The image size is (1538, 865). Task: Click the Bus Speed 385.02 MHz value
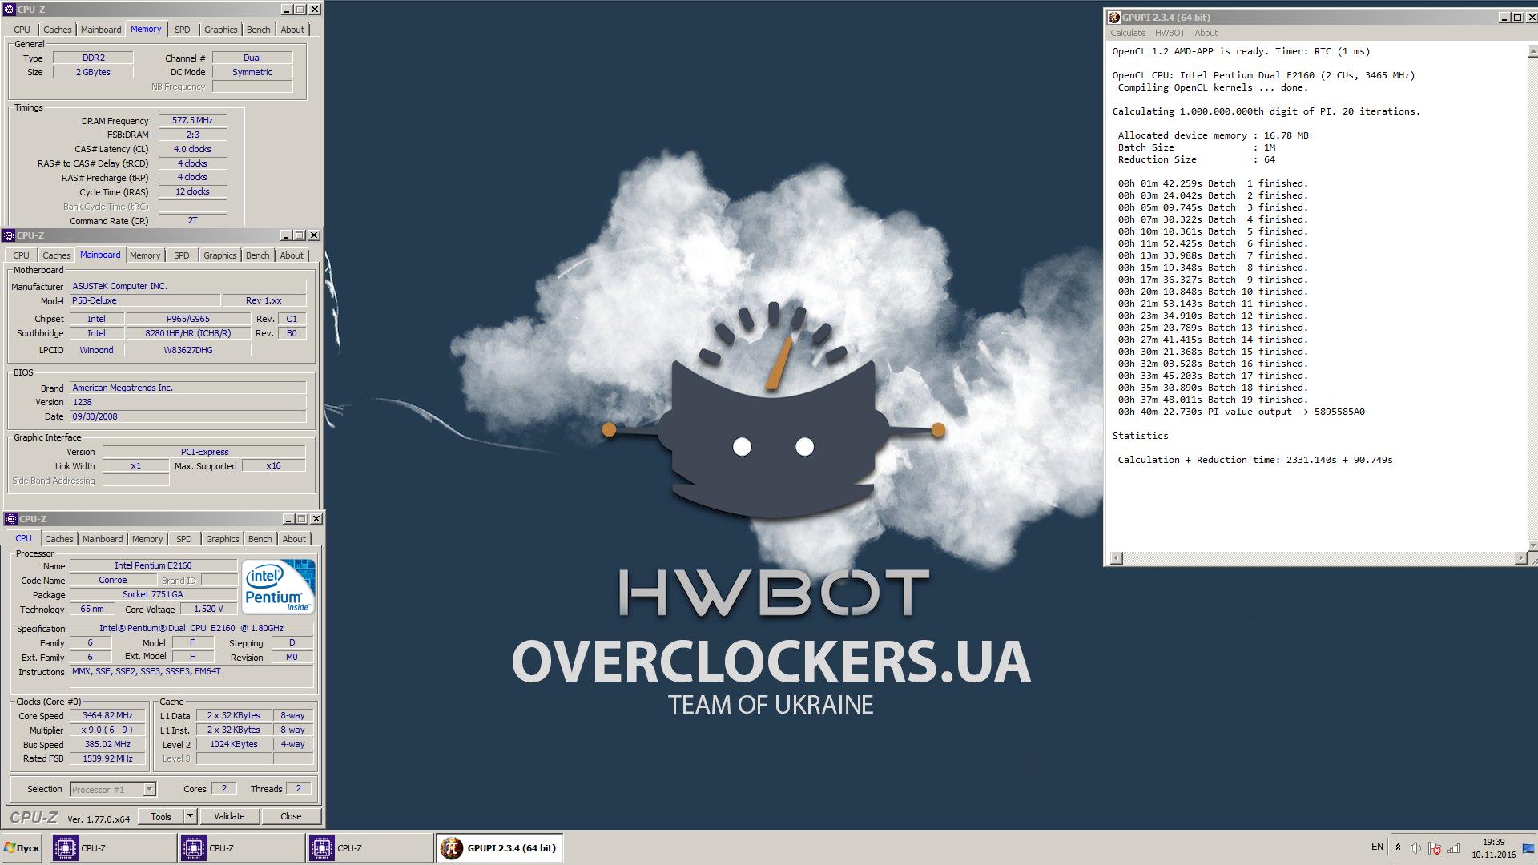(x=107, y=744)
